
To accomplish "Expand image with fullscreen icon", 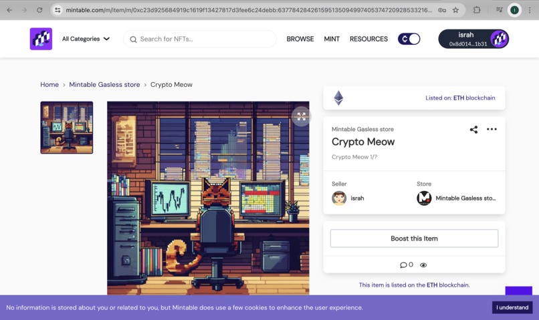I will point(302,116).
